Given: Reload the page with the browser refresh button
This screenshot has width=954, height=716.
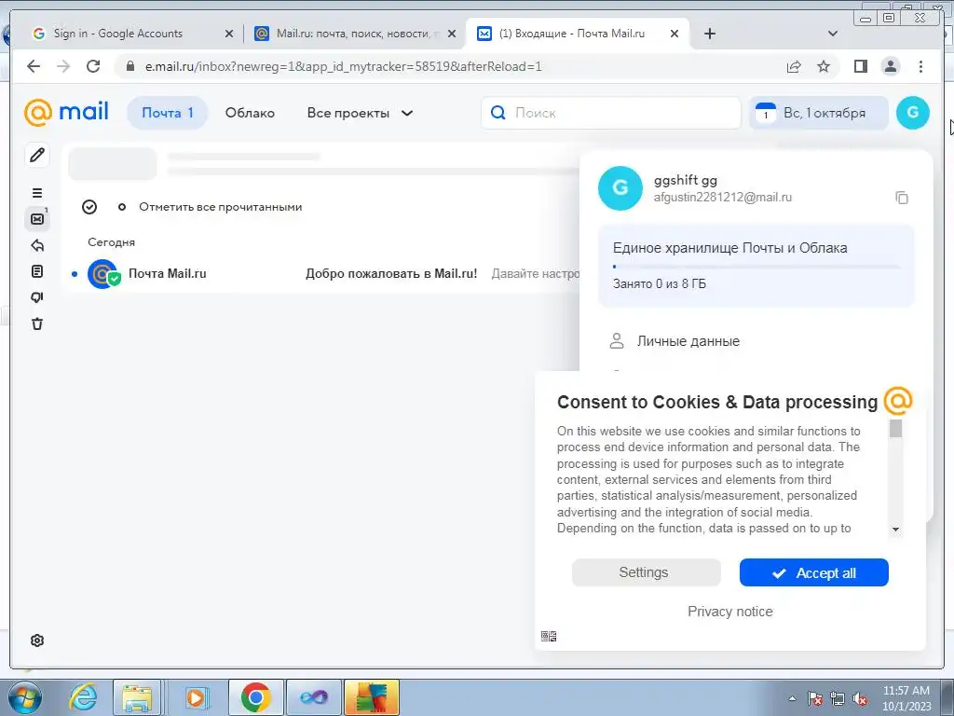Looking at the screenshot, I should coord(93,66).
